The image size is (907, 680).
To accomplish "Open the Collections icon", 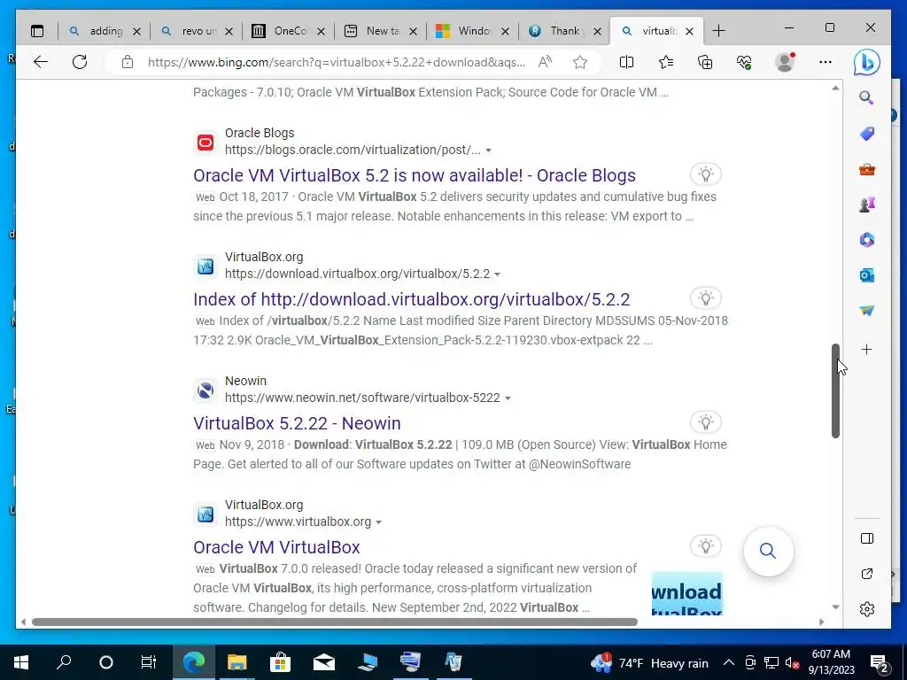I will [705, 62].
